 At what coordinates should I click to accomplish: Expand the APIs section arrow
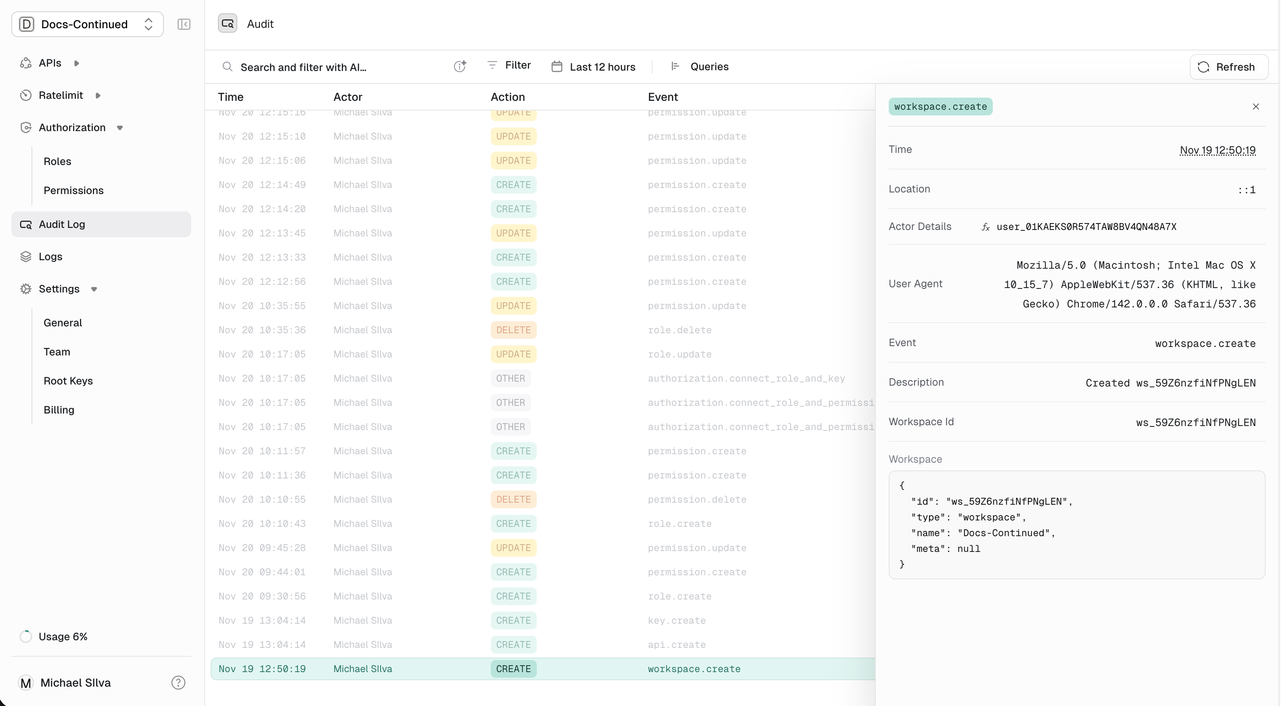click(77, 63)
